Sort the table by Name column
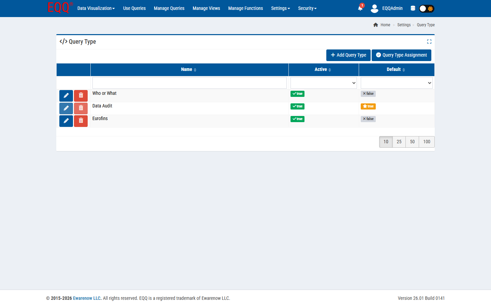491x307 pixels. (189, 70)
